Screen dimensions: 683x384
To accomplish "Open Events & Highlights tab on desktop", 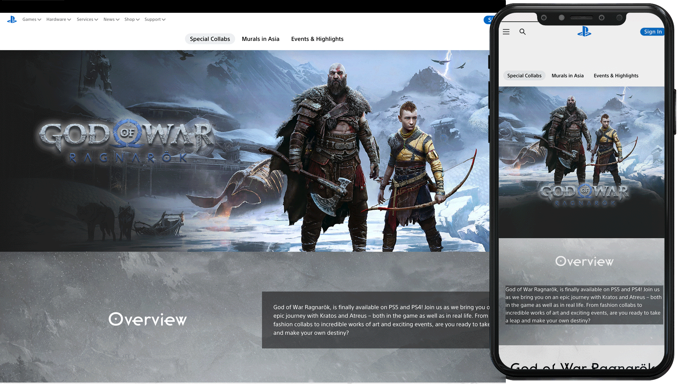I will pos(317,39).
